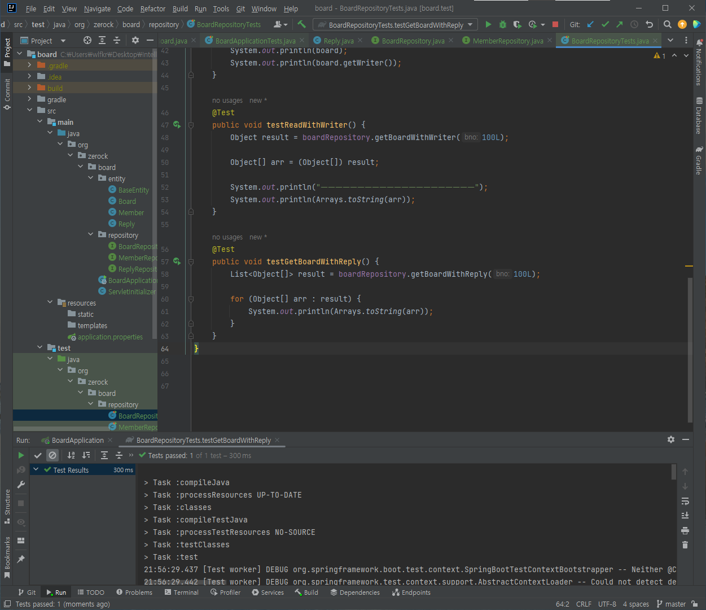706x610 pixels.
Task: Open the Tools menu
Action: 221,8
